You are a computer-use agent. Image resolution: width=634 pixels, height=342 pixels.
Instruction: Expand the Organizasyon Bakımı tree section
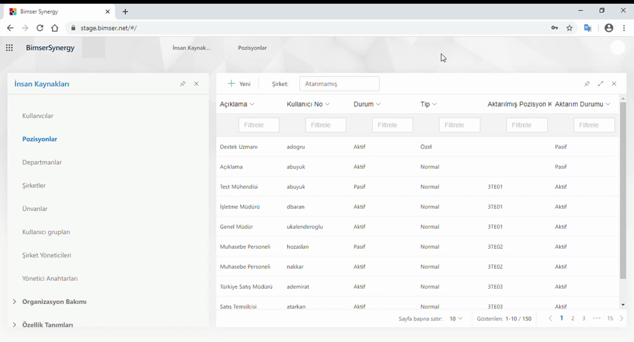(x=15, y=301)
